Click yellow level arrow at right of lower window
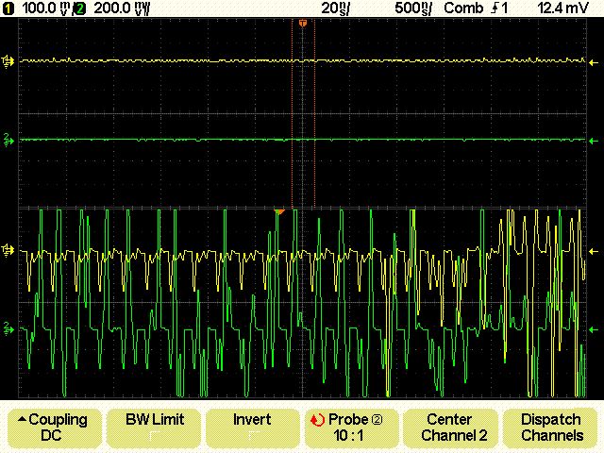 click(594, 252)
